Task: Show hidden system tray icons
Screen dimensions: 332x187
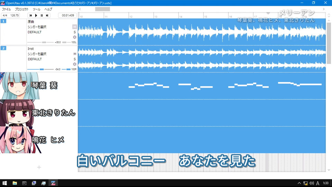Action: (299, 183)
